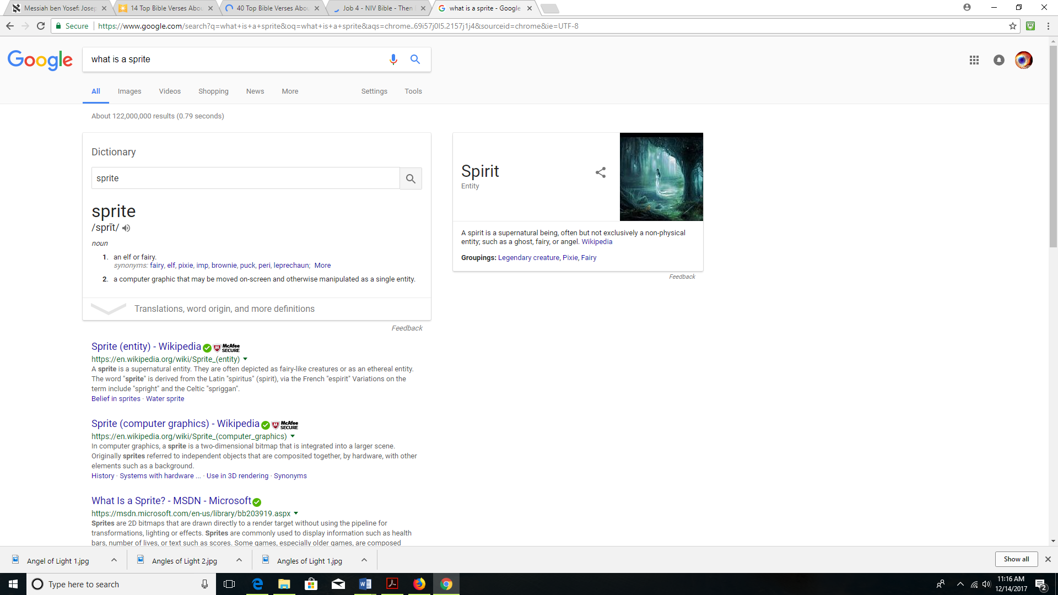
Task: Click Show all downloads button
Action: (1016, 559)
